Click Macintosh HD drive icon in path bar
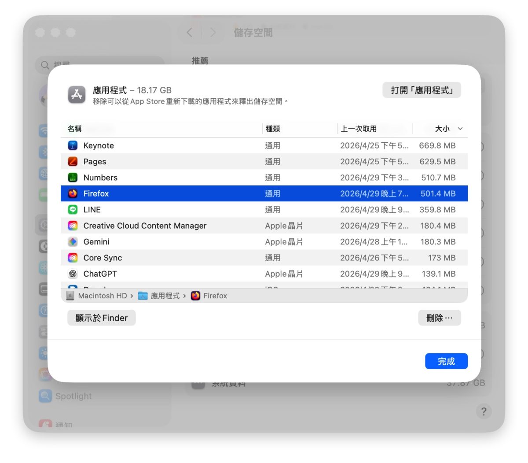This screenshot has width=528, height=463. click(70, 296)
